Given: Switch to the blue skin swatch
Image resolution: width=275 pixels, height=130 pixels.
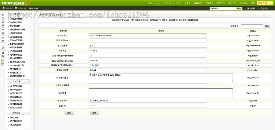Looking at the screenshot, I should click(x=32, y=8).
